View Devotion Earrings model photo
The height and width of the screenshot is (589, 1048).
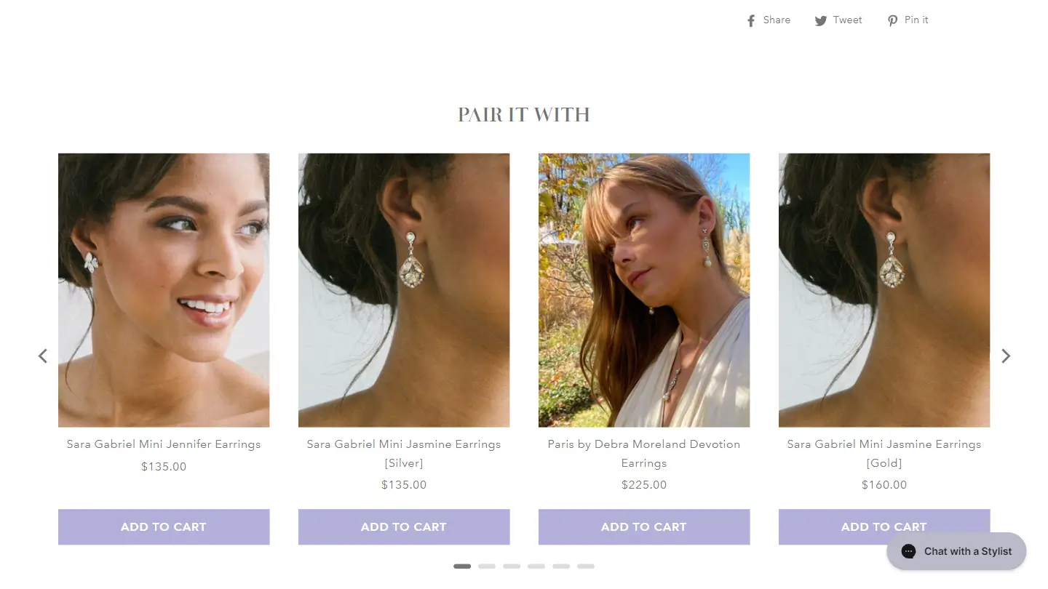click(x=644, y=289)
